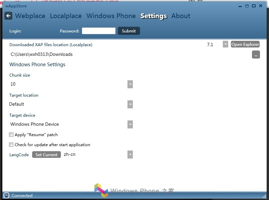Select the Settings tab
This screenshot has height=200, width=269.
coord(154,16)
